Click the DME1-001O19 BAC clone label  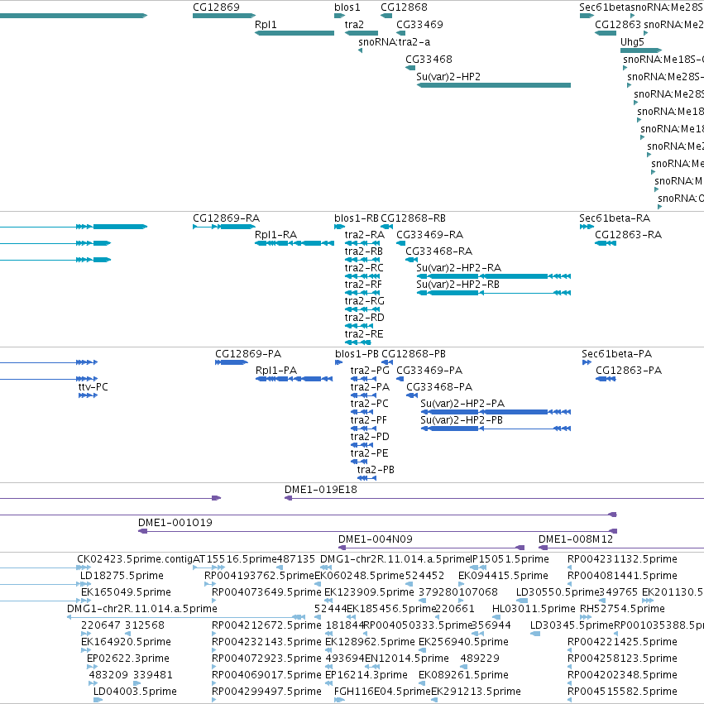[175, 523]
